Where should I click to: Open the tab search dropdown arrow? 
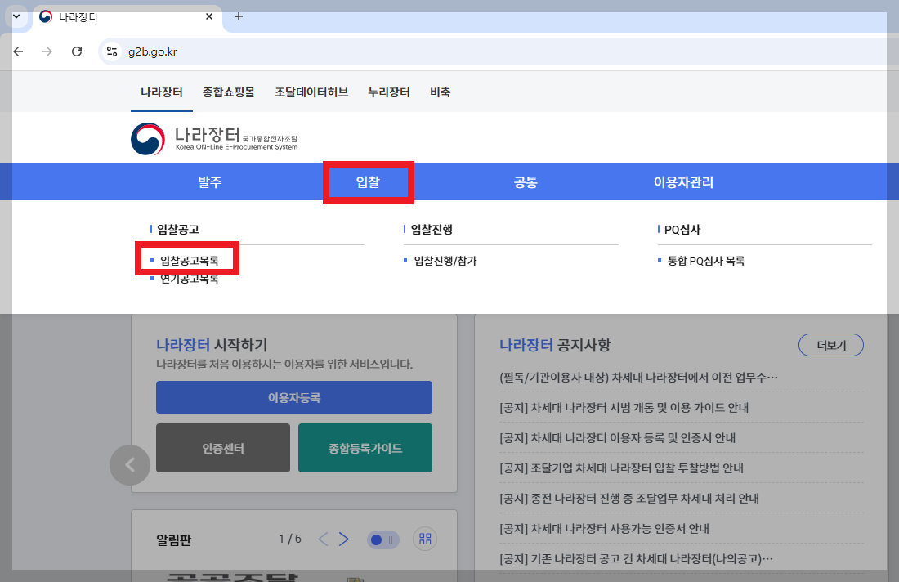[x=16, y=16]
